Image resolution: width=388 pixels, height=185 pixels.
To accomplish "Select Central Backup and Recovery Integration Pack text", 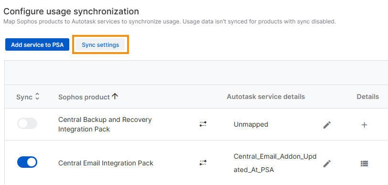I will 105,124.
